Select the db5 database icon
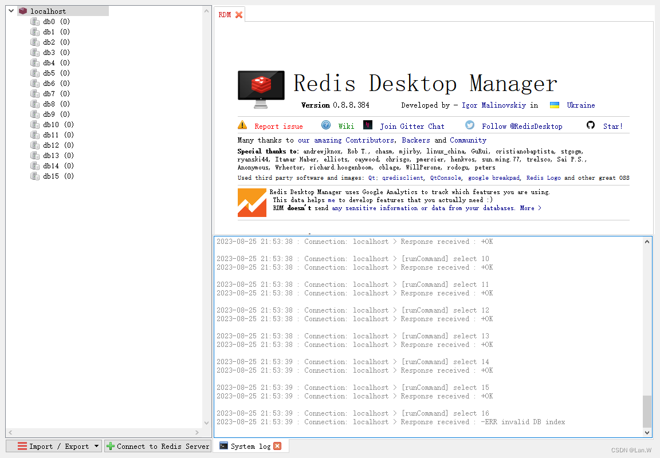660x458 pixels. 35,73
